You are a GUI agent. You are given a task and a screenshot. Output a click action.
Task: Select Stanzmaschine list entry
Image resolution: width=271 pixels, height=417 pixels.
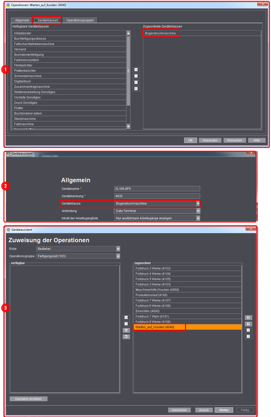tap(69, 119)
